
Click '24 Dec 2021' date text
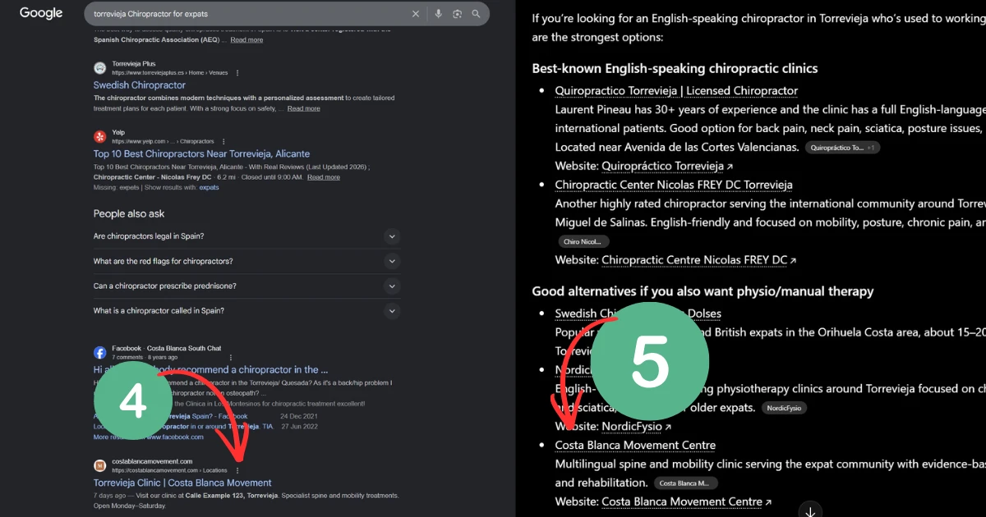pyautogui.click(x=298, y=417)
